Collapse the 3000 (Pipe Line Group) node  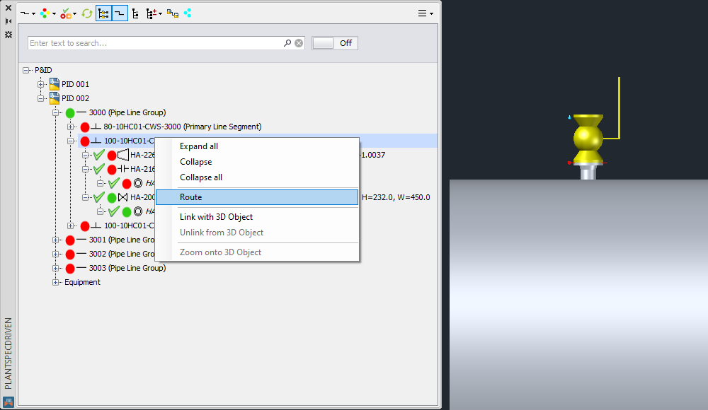tap(55, 113)
